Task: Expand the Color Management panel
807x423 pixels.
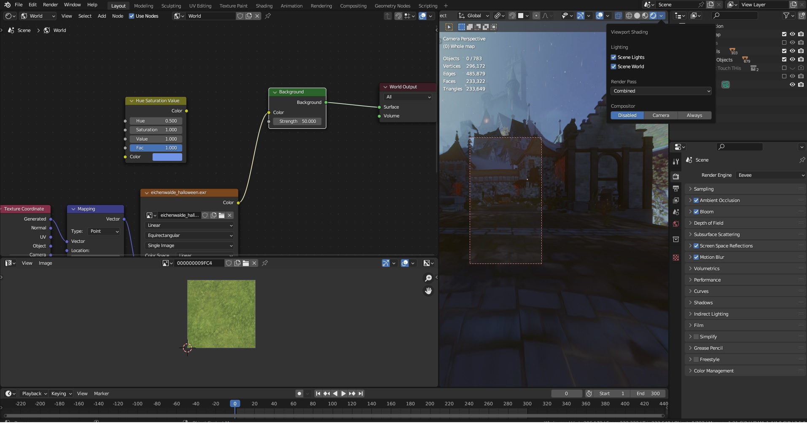Action: (x=713, y=371)
